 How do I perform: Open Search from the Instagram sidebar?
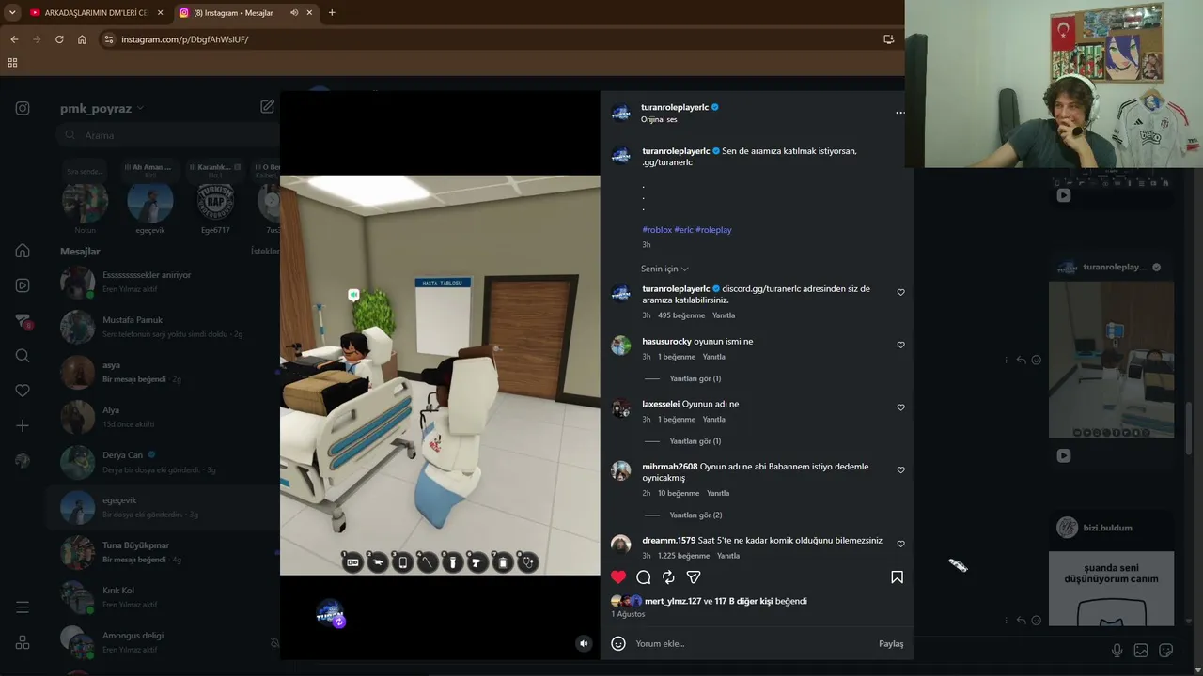point(23,356)
